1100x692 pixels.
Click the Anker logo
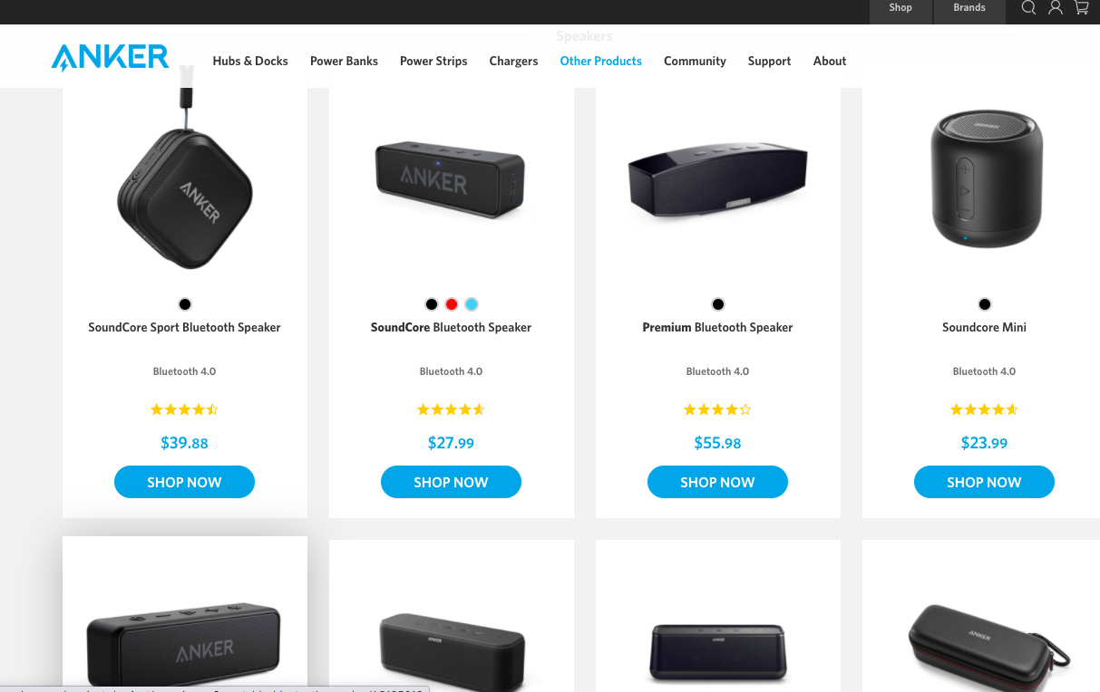[110, 58]
